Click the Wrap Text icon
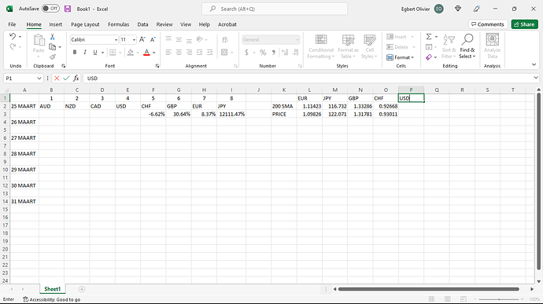 (x=225, y=40)
